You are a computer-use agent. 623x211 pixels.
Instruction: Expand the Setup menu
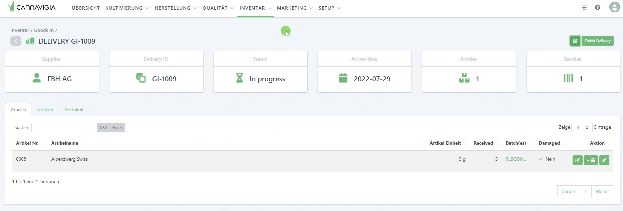(329, 8)
